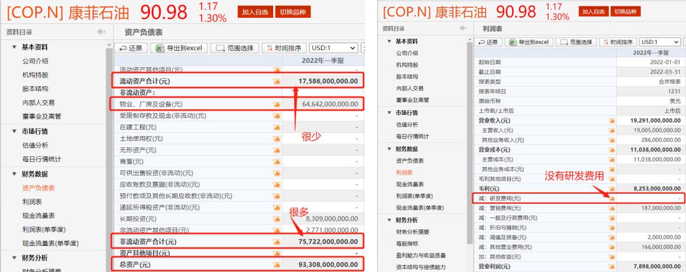Open chart icon for 受限制存款及现金 row
Viewport: 686px width, 272px height.
[276, 116]
